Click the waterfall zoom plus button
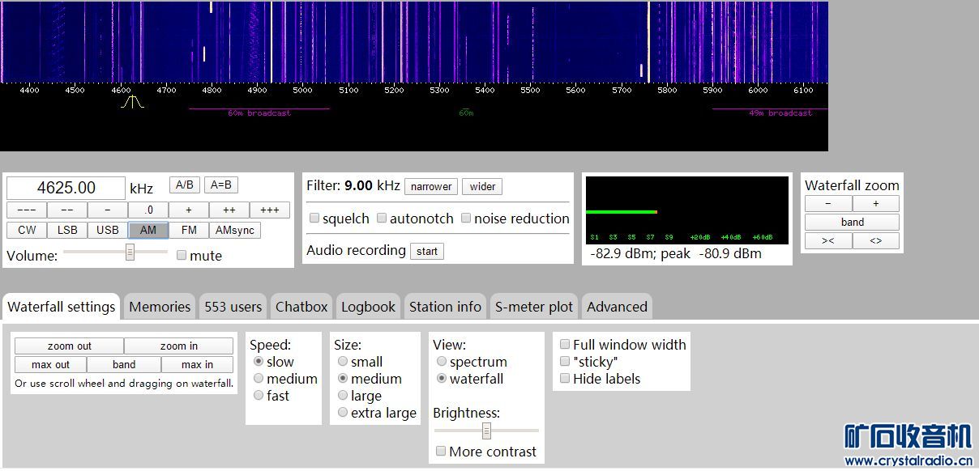The height and width of the screenshot is (471, 979). (x=875, y=204)
